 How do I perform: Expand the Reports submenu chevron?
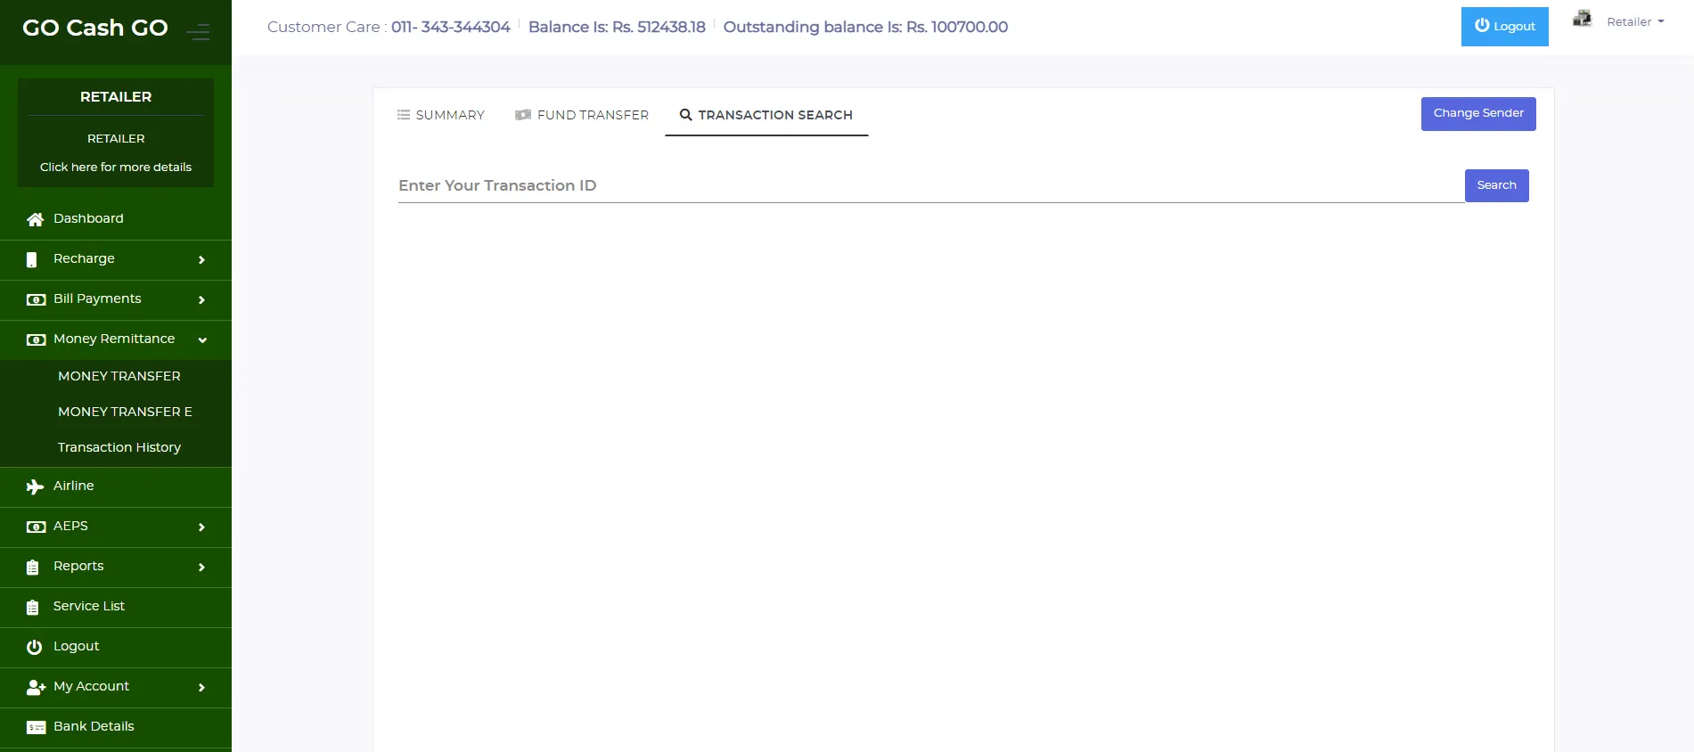(201, 568)
